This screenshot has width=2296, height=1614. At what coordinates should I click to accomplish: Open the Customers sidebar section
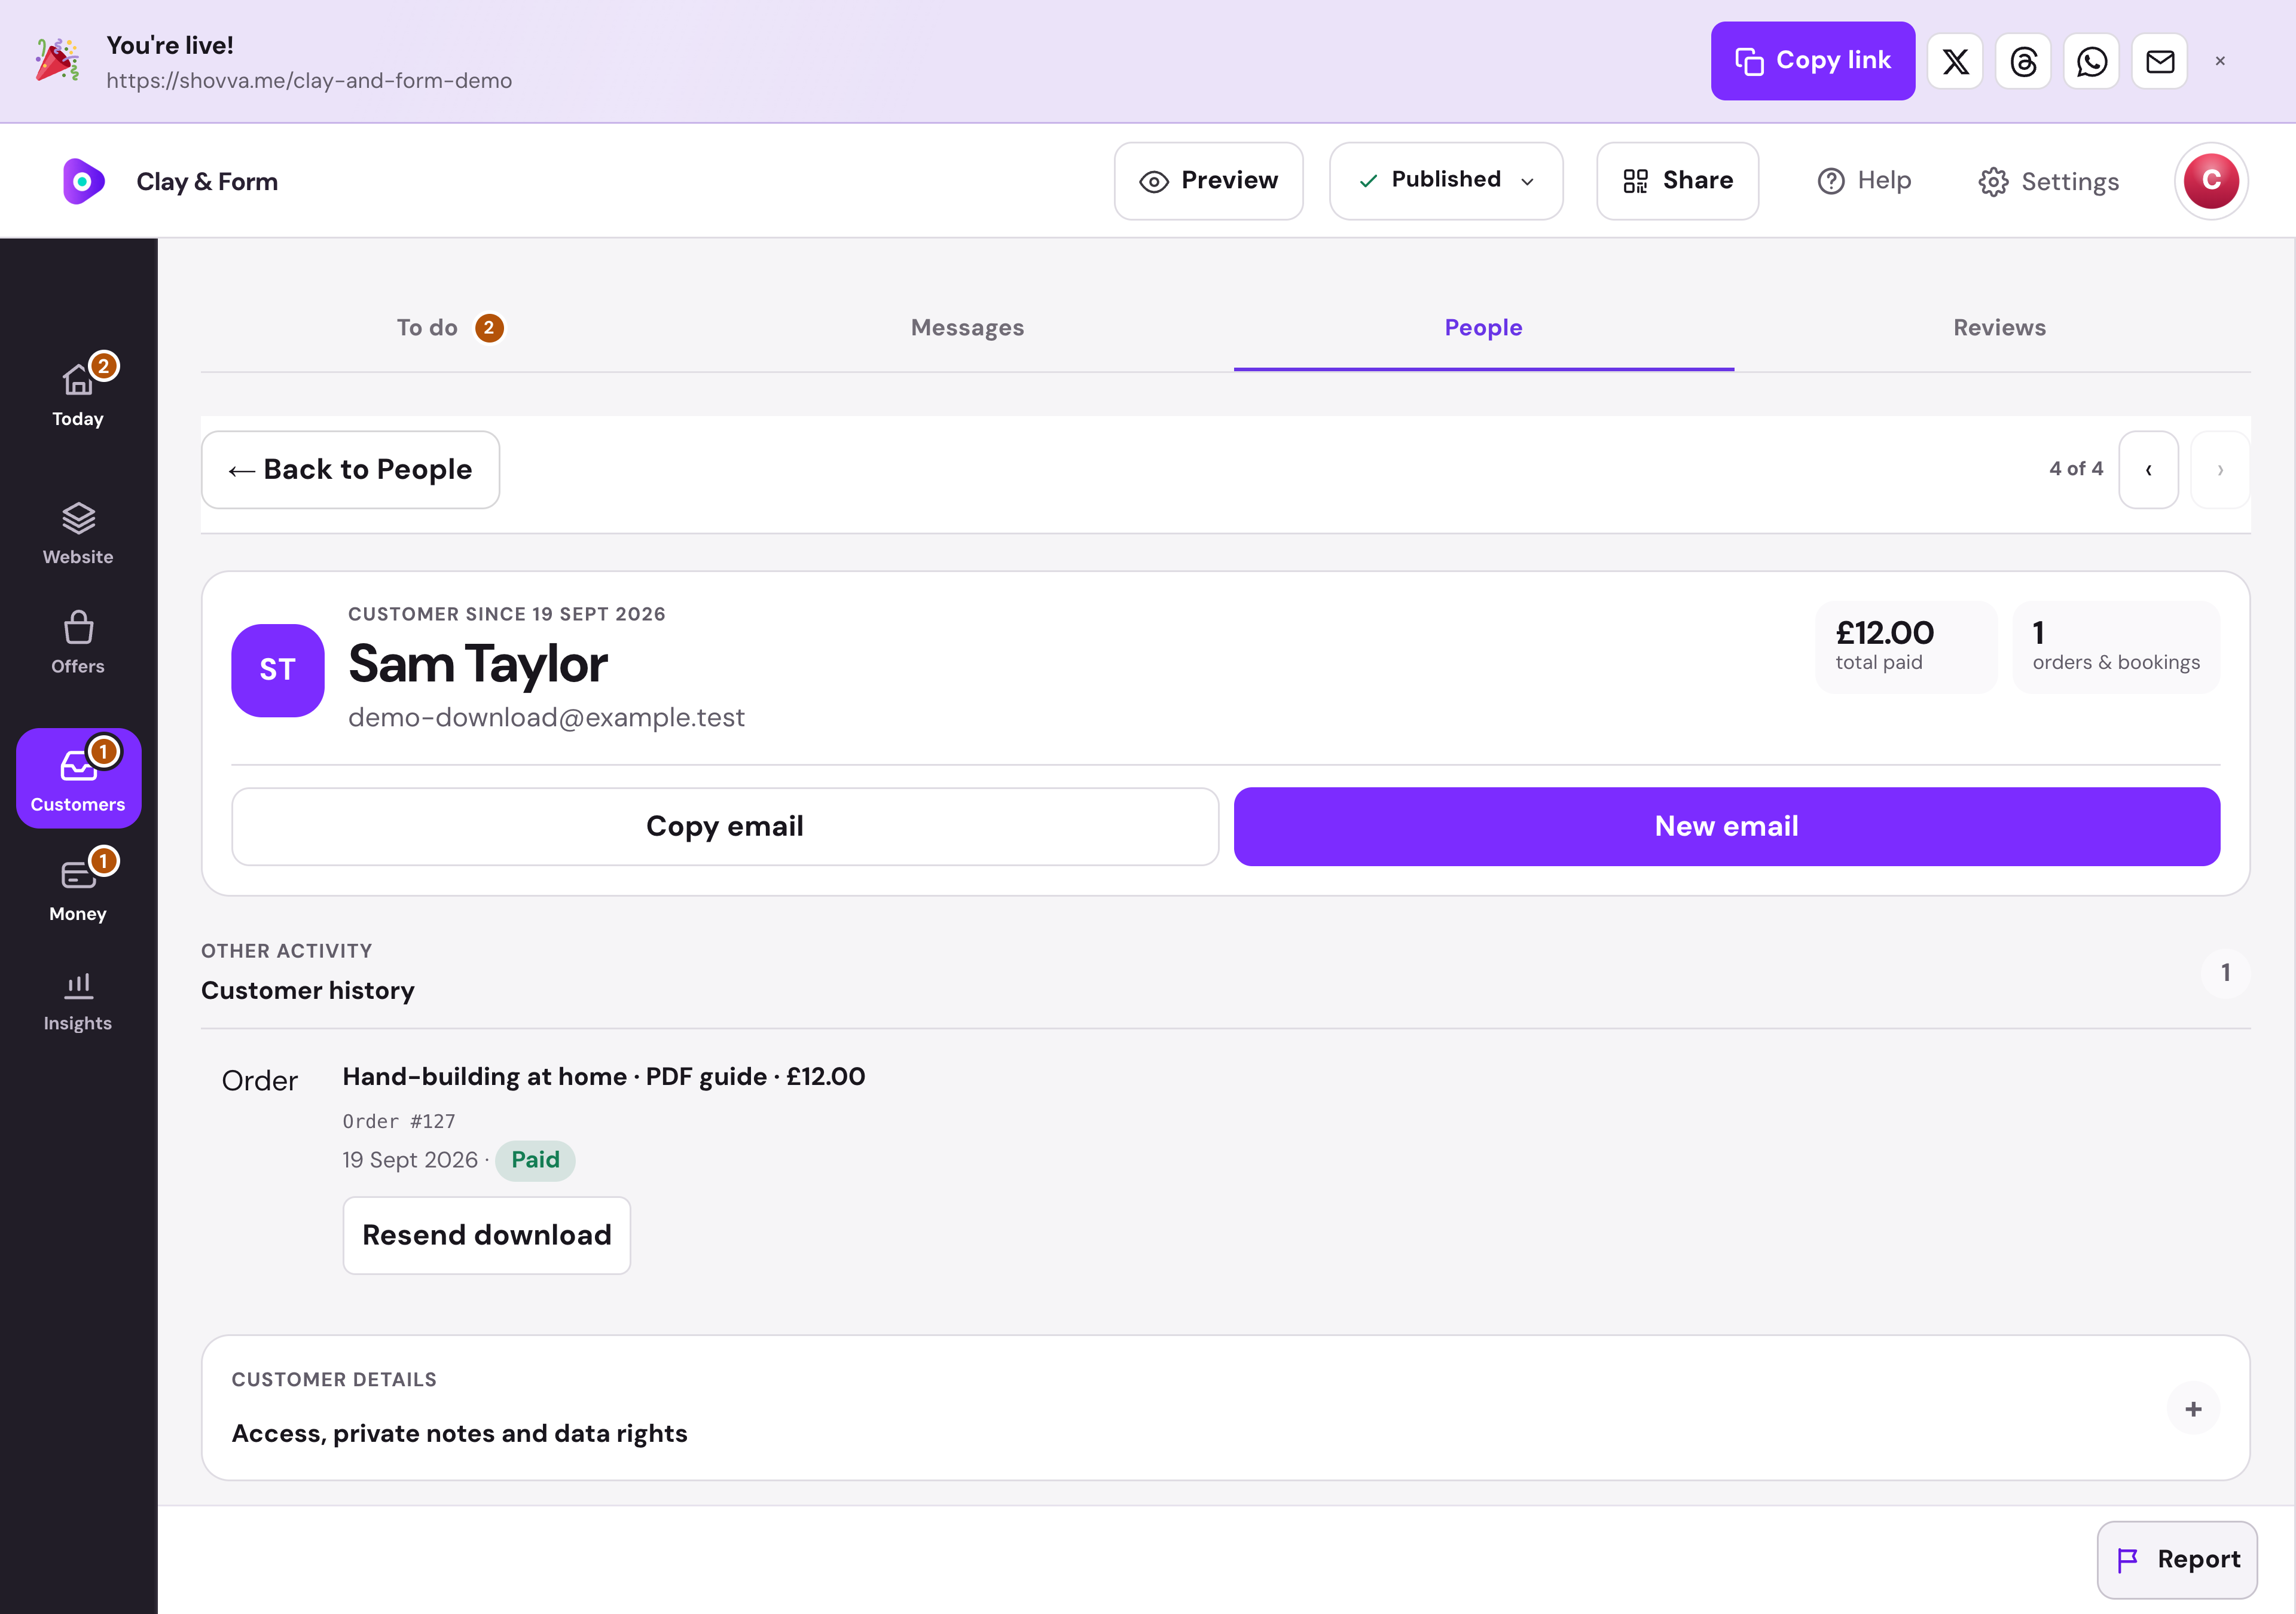click(78, 778)
